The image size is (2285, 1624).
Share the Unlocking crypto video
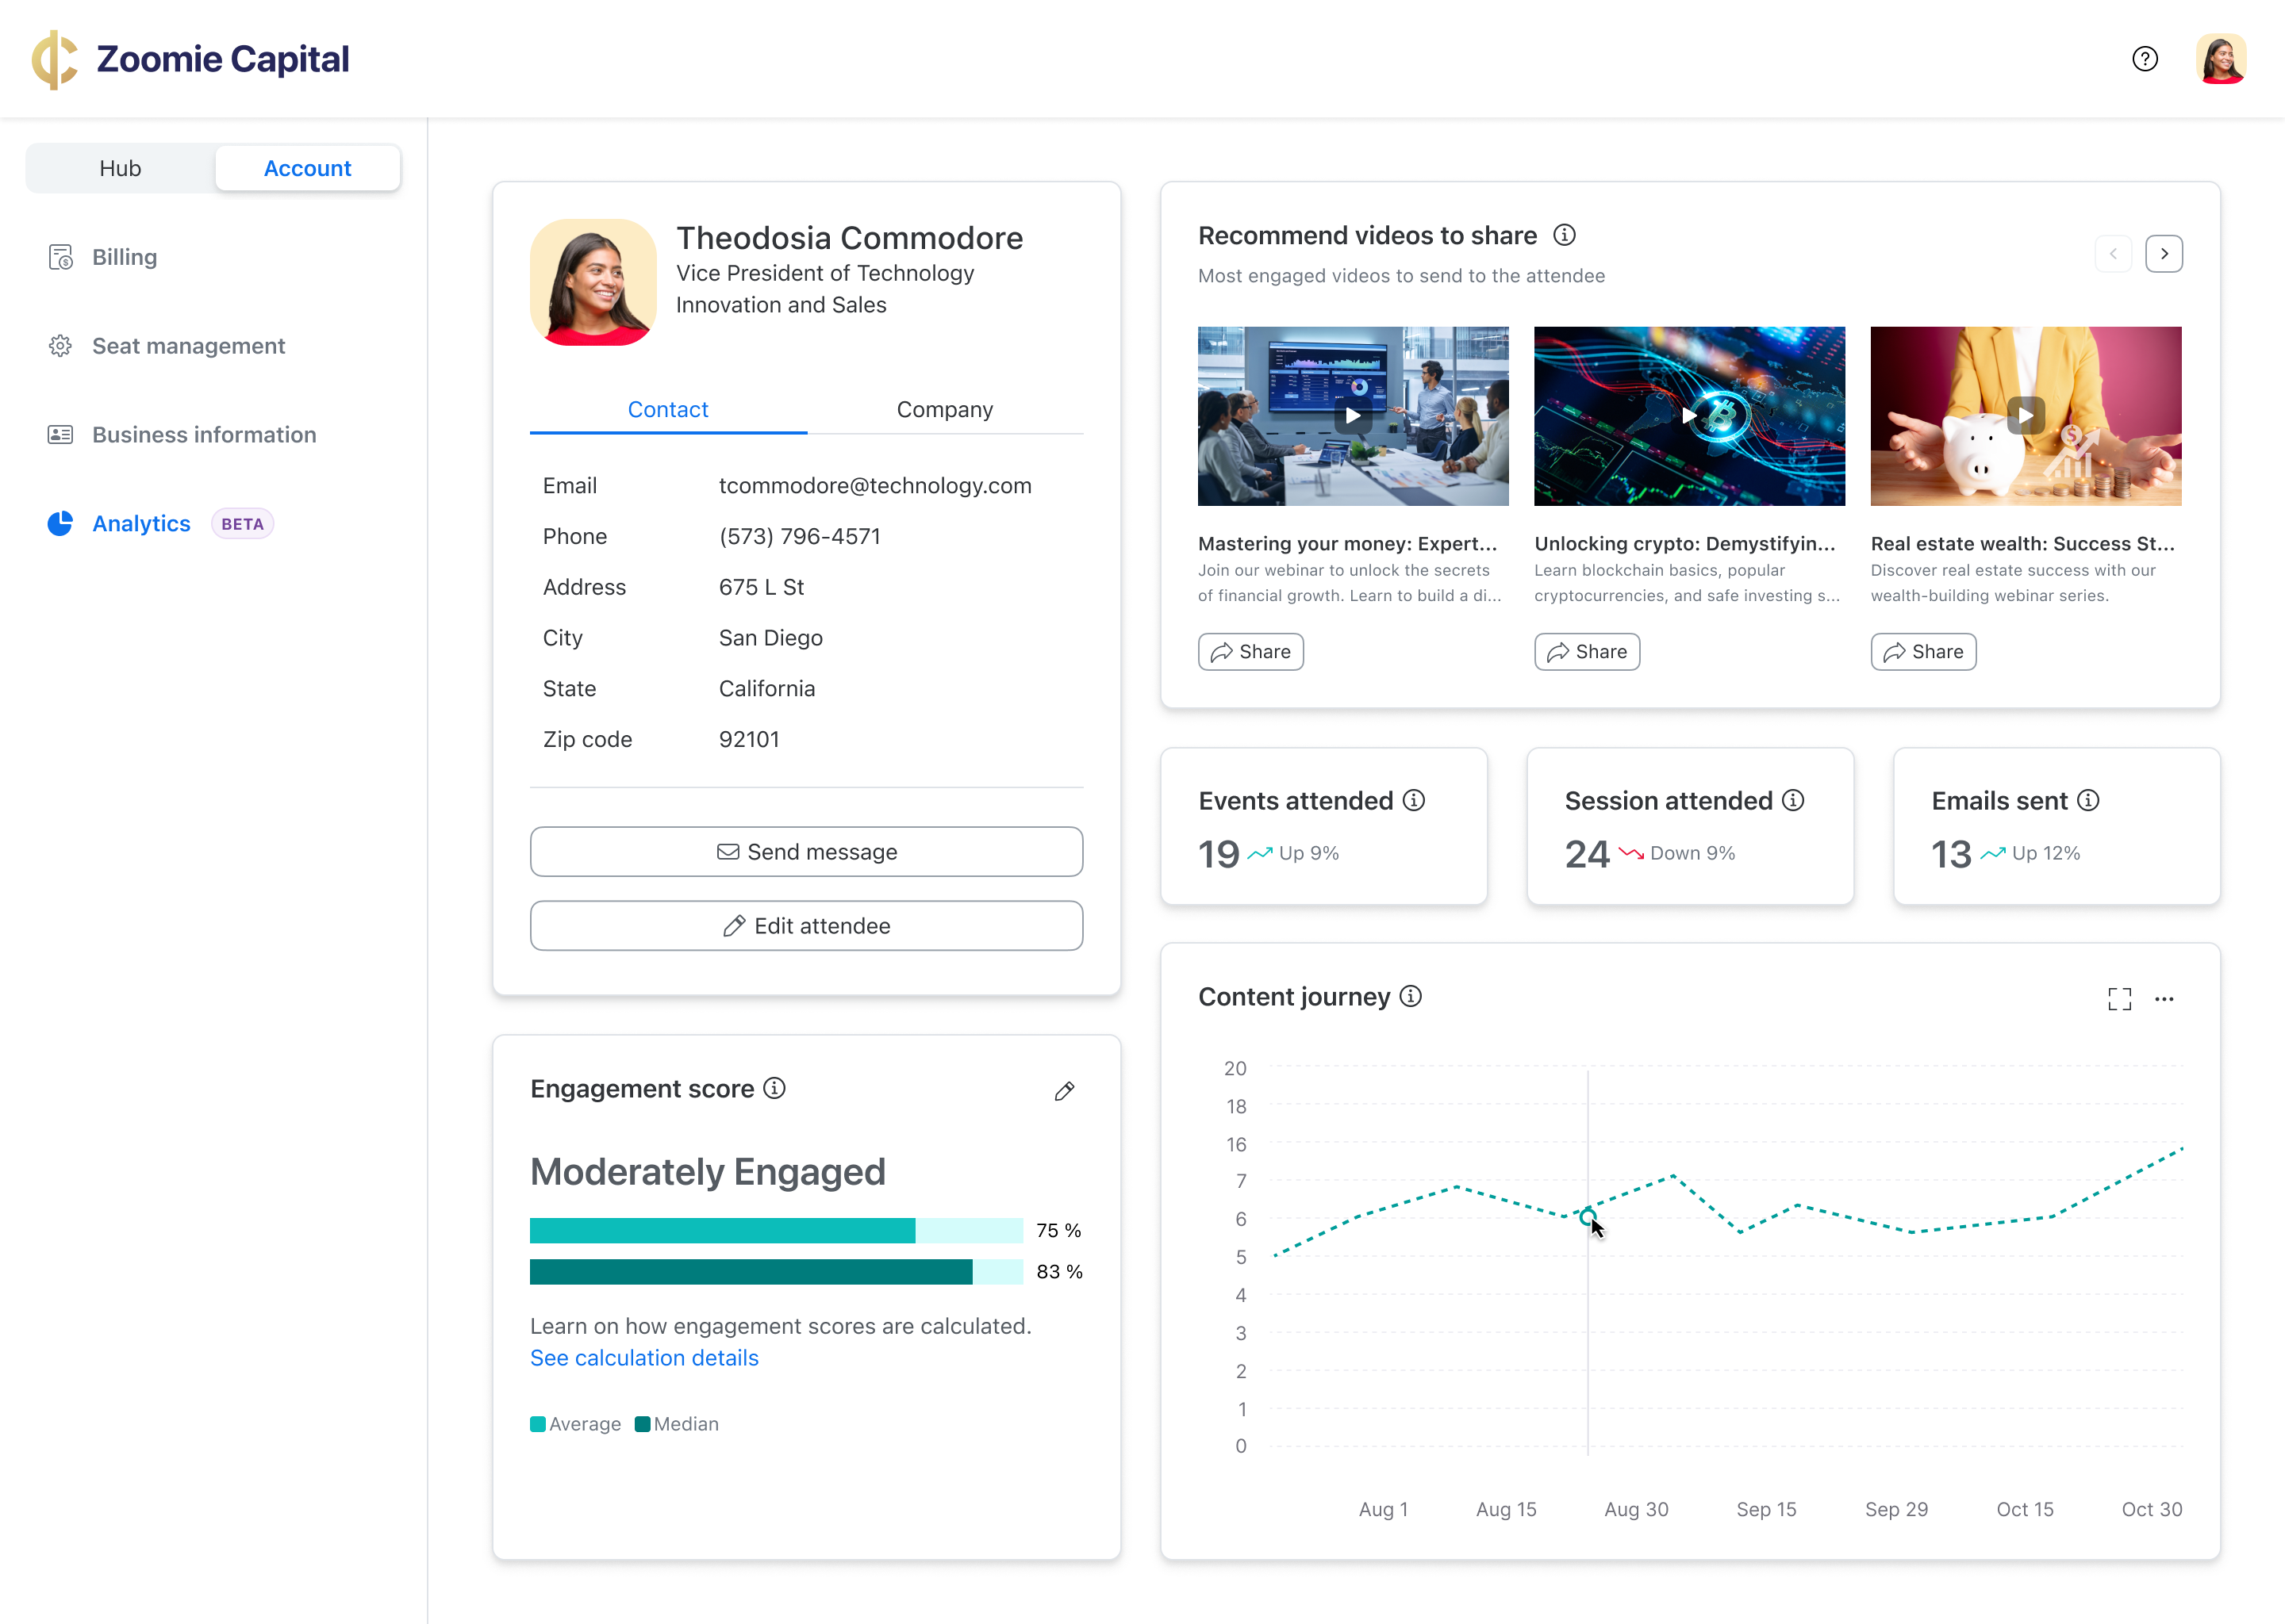click(x=1587, y=652)
